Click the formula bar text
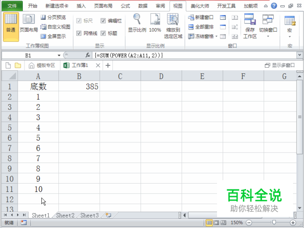 [129, 55]
